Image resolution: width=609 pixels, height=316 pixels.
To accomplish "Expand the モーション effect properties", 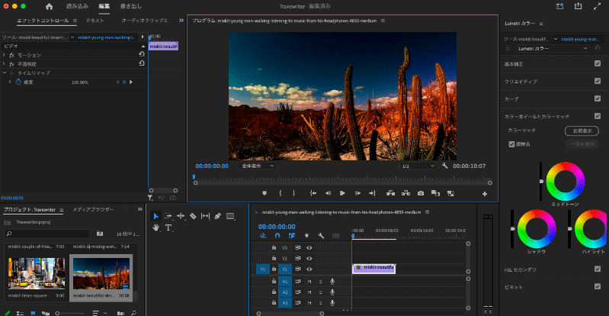I will 5,55.
